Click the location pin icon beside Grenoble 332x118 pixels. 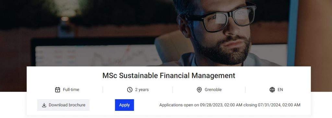[x=199, y=90]
